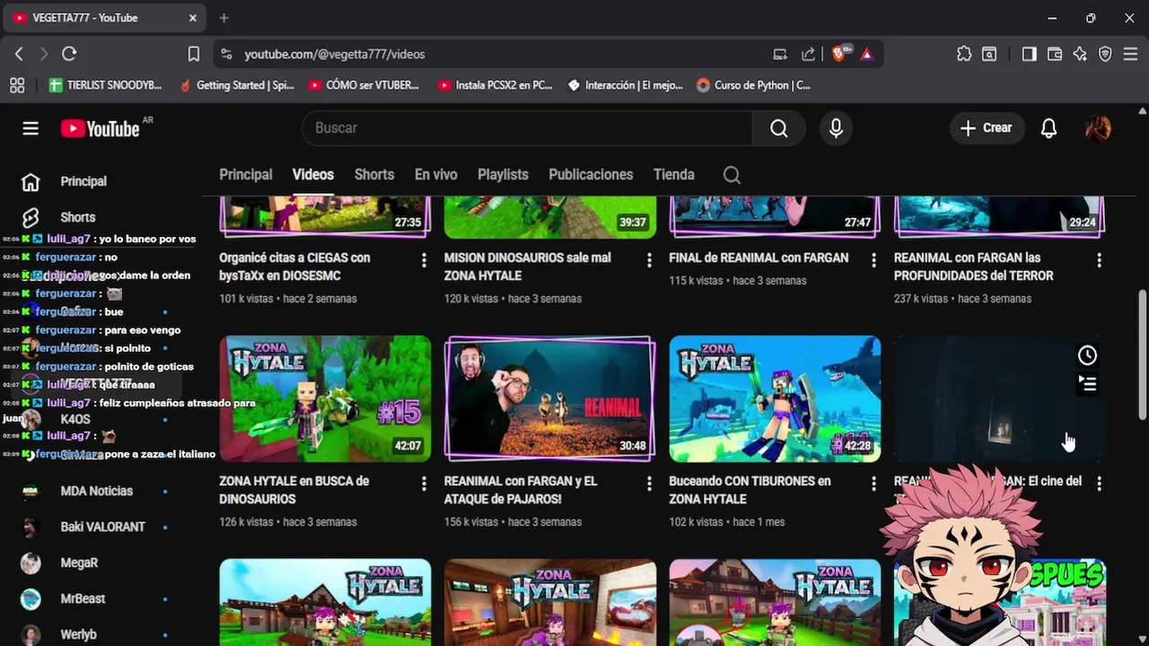The height and width of the screenshot is (646, 1149).
Task: Play the REANIMAL 30:48 thumbnail
Action: coord(550,398)
